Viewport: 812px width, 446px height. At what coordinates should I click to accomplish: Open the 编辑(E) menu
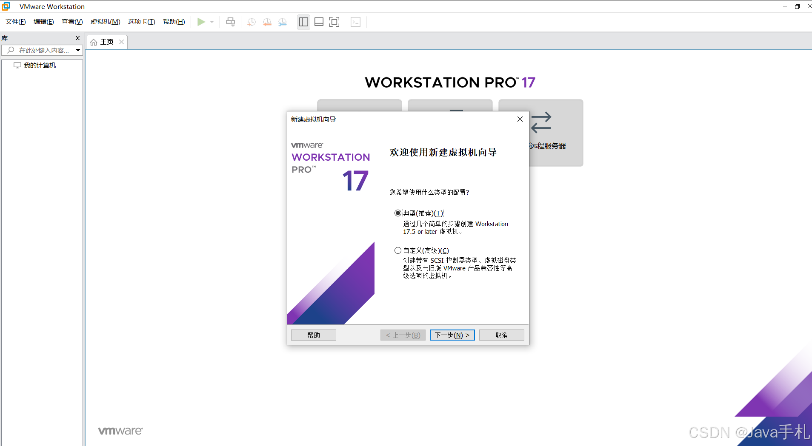pos(44,22)
